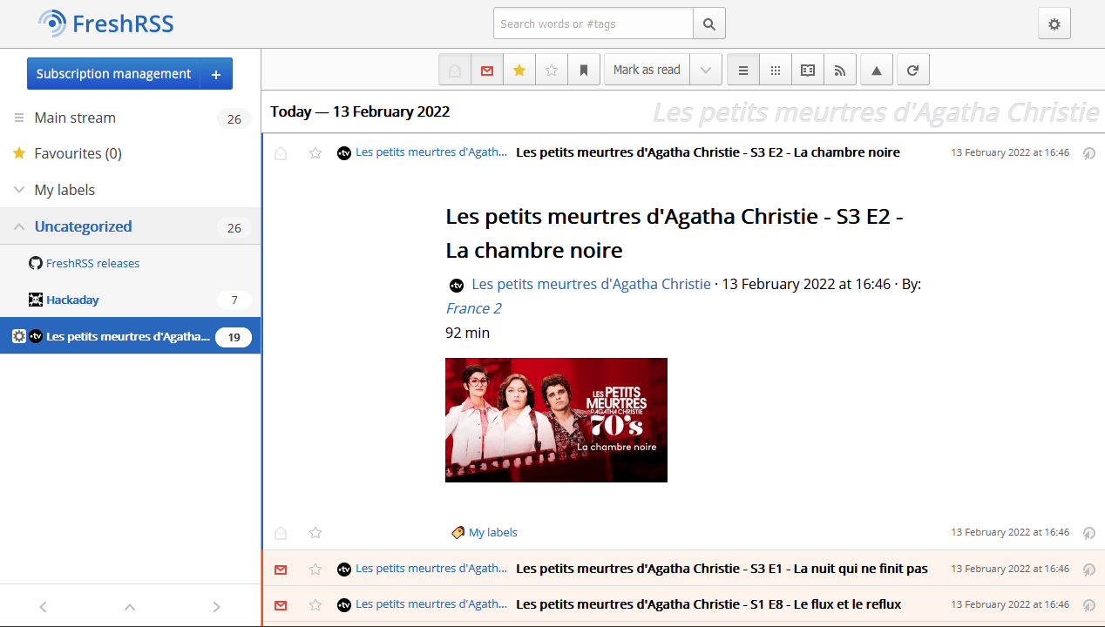Open La chambre noire original link icon
1105x627 pixels.
click(x=1088, y=153)
